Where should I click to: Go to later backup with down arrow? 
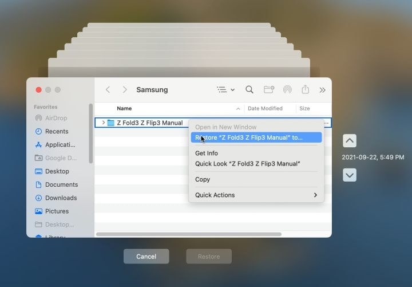pyautogui.click(x=350, y=175)
